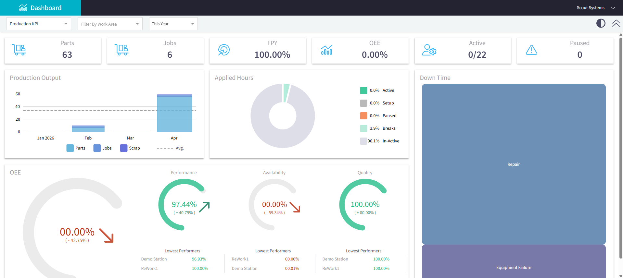Click Demo Station 100.00% under Quality
Screen dimensions: 623x278
tap(356, 259)
